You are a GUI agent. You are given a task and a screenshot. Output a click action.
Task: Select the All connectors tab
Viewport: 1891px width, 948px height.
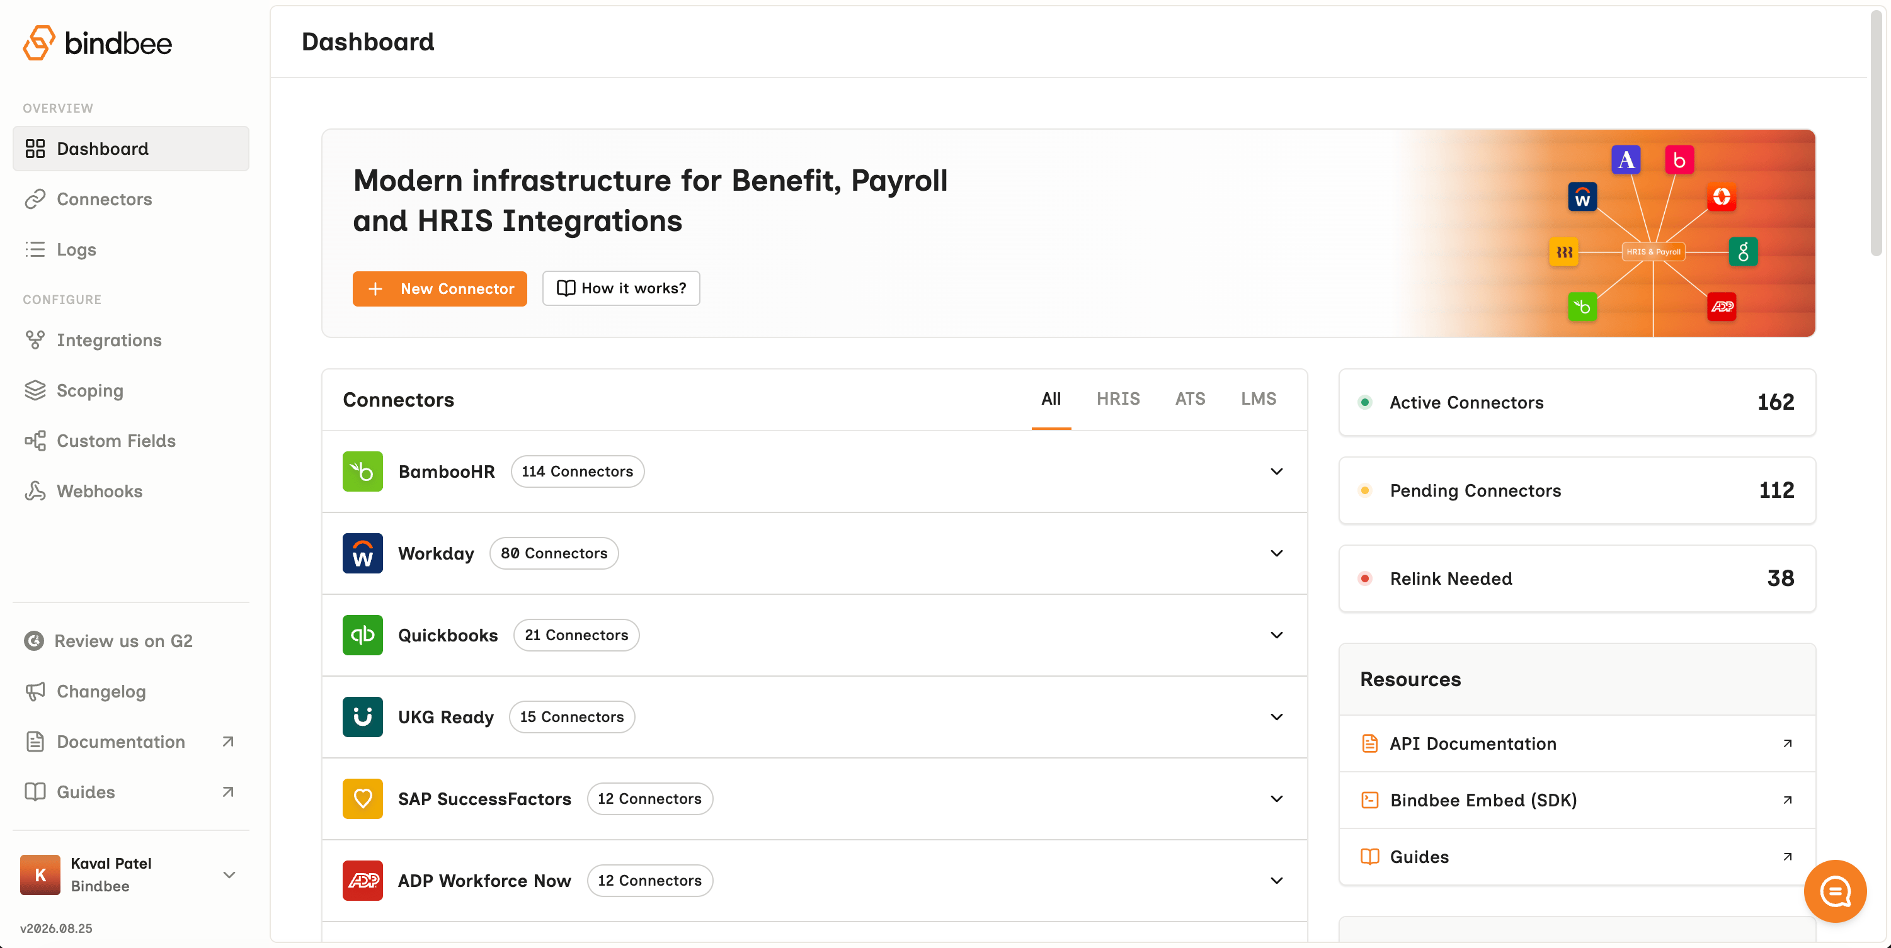[1051, 399]
